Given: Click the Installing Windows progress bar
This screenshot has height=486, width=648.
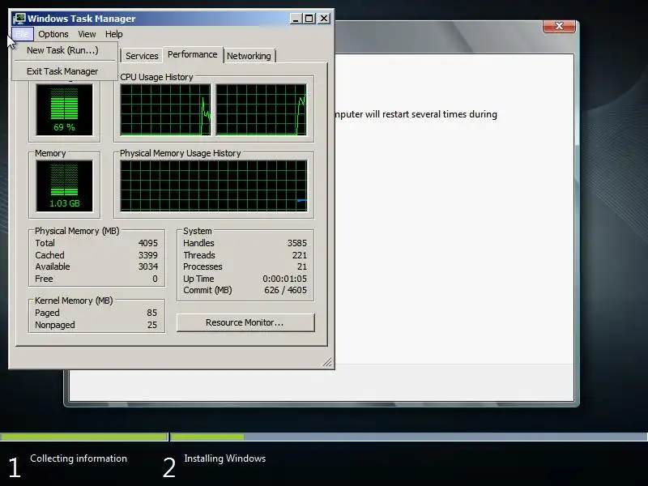Looking at the screenshot, I should click(409, 437).
